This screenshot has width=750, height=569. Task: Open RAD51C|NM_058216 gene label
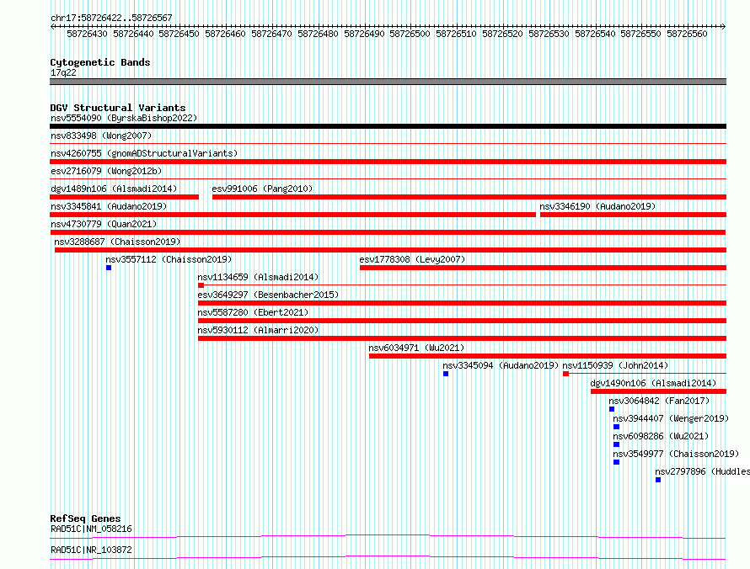click(91, 529)
